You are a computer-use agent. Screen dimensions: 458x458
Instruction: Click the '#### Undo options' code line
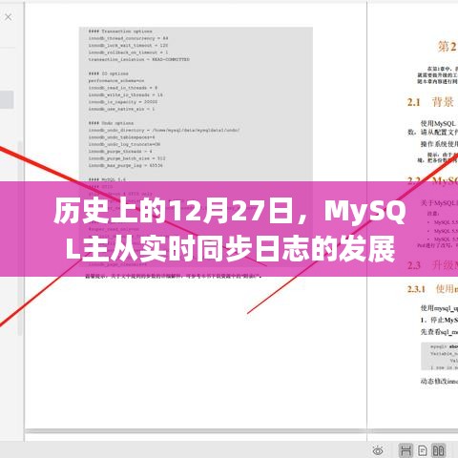pyautogui.click(x=111, y=123)
